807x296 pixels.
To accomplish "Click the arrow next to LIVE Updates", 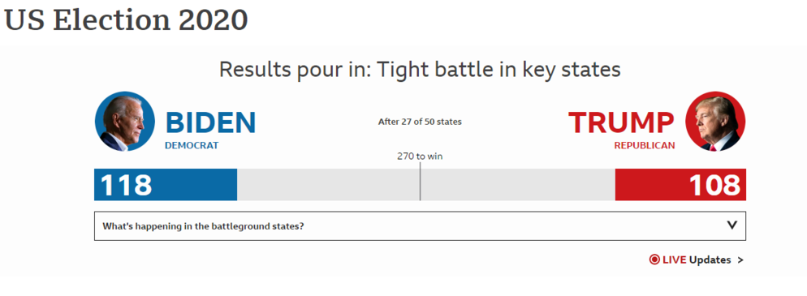I will pyautogui.click(x=740, y=260).
